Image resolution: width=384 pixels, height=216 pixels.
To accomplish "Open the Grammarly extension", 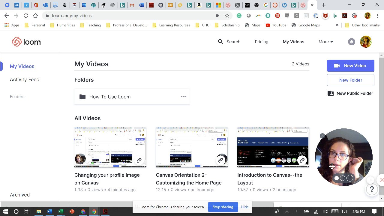I will (239, 16).
